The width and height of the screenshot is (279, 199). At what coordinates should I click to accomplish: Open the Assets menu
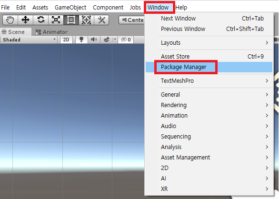pos(40,8)
